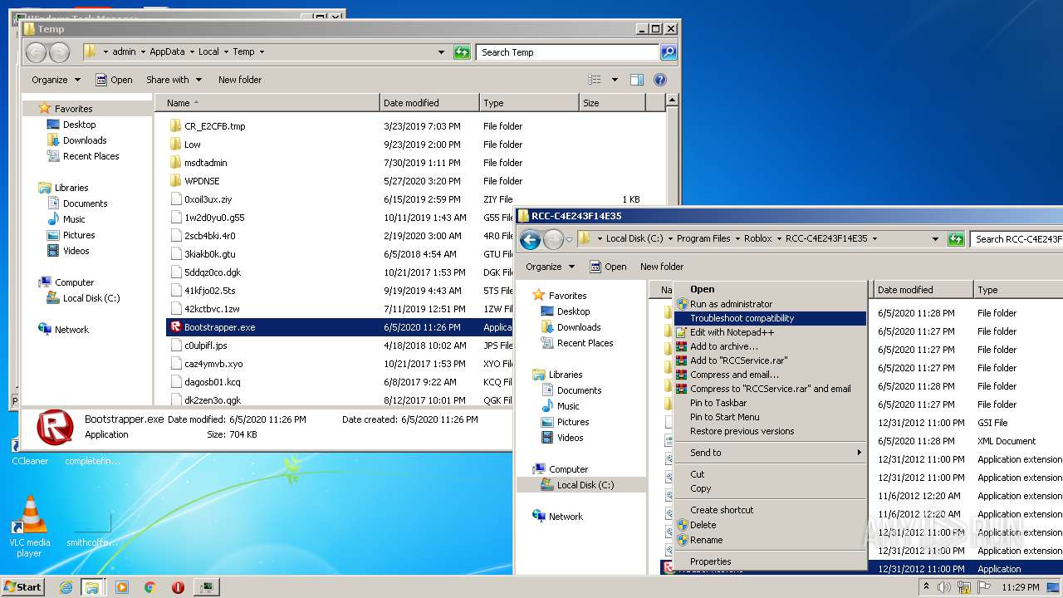
Task: Click New folder in Temp toolbar
Action: click(240, 80)
